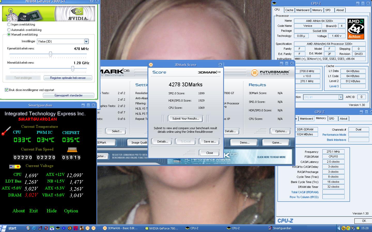Open the CPU tab in CPU-Z
The height and width of the screenshot is (232, 372).
pos(277,10)
